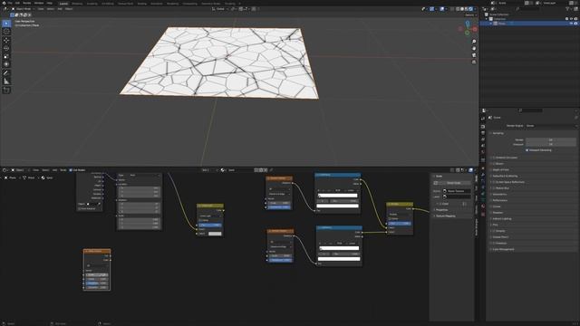Toggle the Viewport Denoising checkbox
Viewport: 580px width, 326px height.
coord(527,150)
